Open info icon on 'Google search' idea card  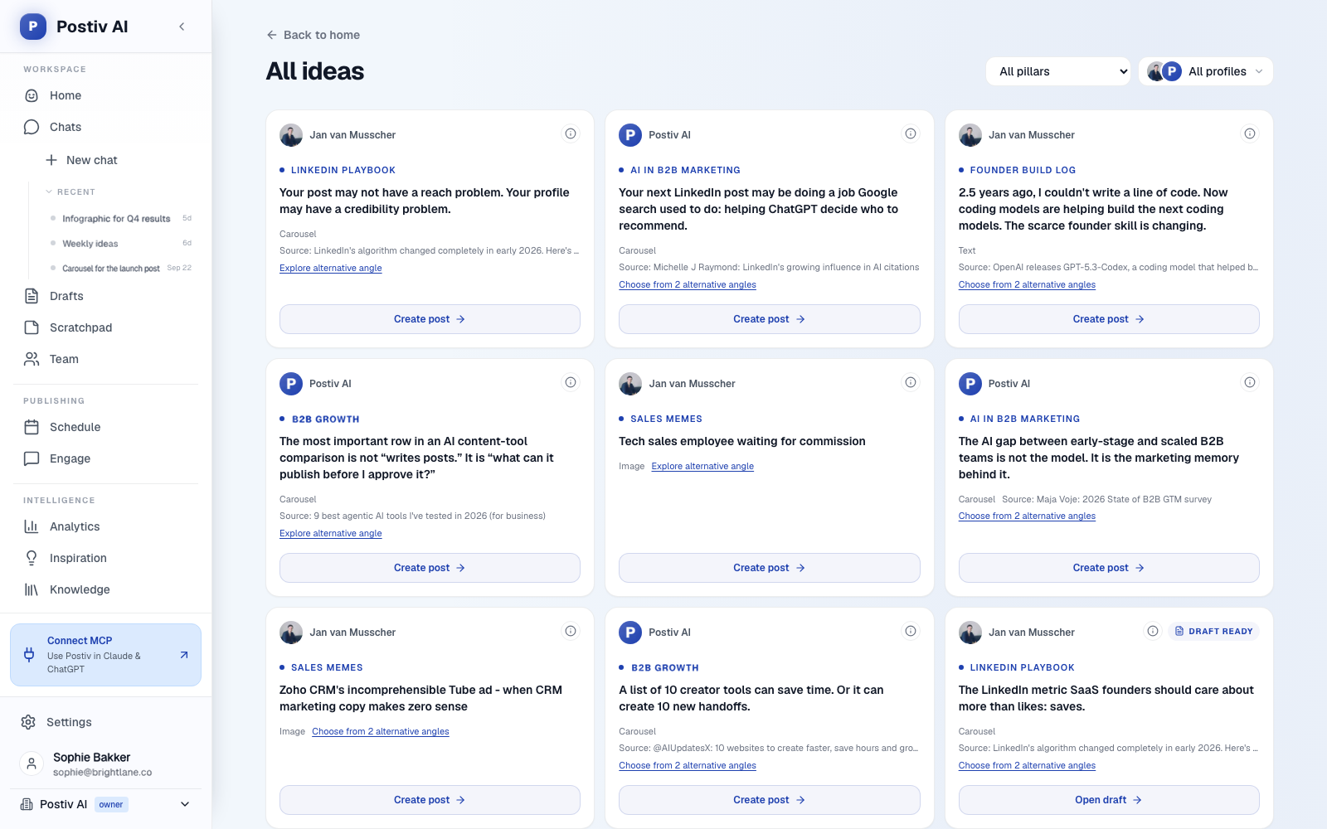point(911,133)
